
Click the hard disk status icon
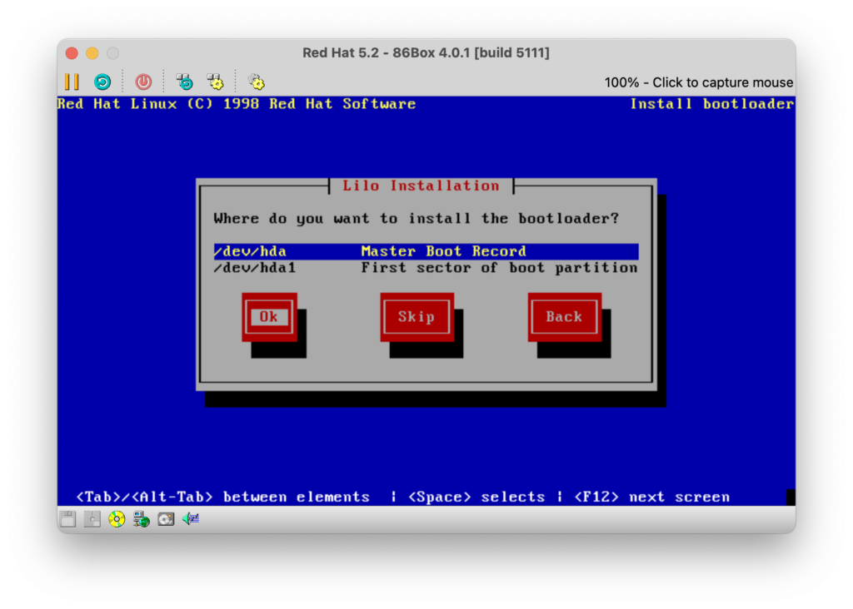pyautogui.click(x=166, y=519)
